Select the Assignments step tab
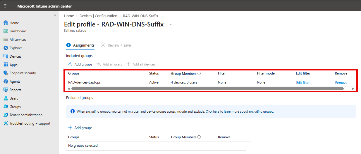361x154 pixels. tap(80, 45)
